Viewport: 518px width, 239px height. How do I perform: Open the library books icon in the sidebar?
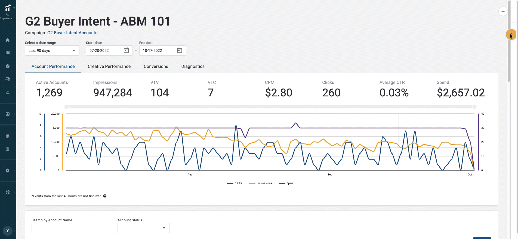coord(8,136)
